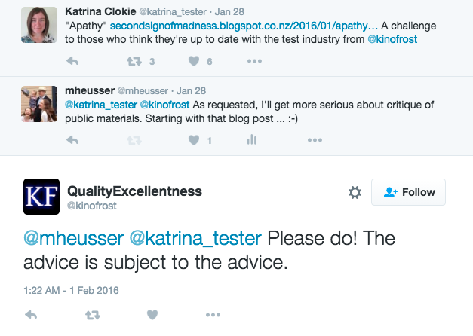Like mheusser's tweet with the heart
The image size is (473, 336).
(x=194, y=140)
